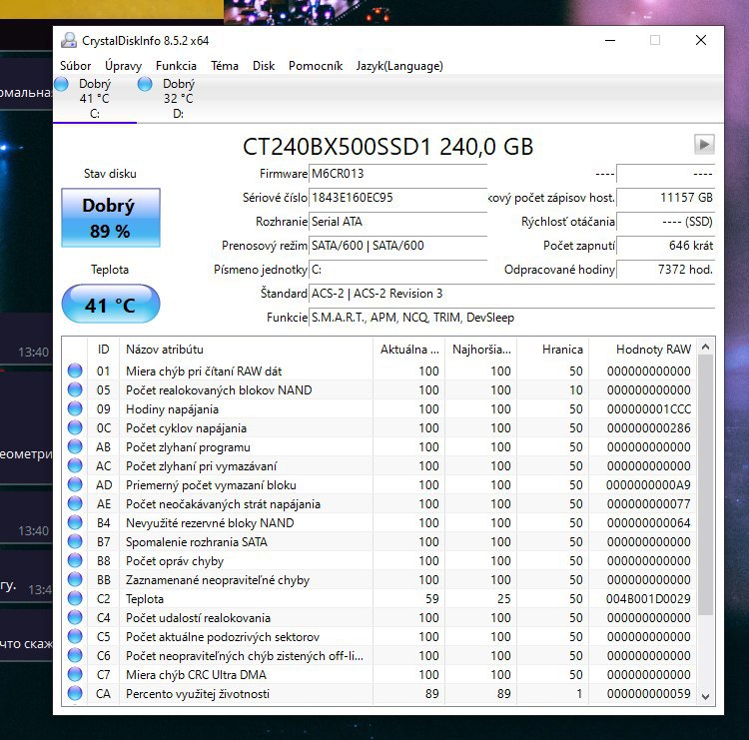Click the CrystalDiskInfo app icon in title bar

[69, 41]
